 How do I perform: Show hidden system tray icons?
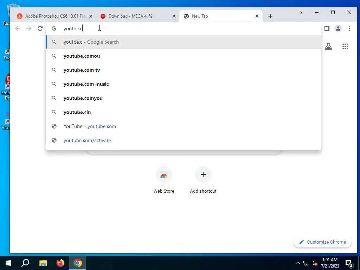(297, 263)
